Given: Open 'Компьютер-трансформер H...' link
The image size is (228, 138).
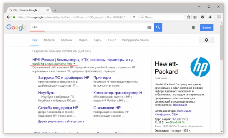Looking at the screenshot, I should click(119, 93).
